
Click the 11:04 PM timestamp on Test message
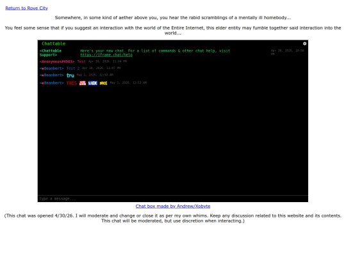(x=108, y=61)
